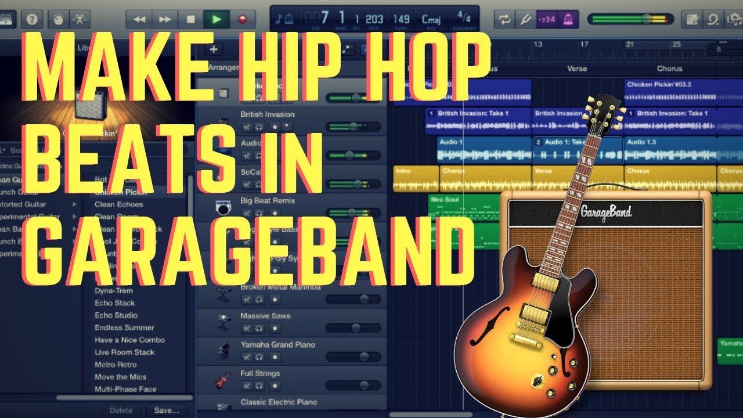
Task: Solo the Big Beat Remix track
Action: pos(259,212)
